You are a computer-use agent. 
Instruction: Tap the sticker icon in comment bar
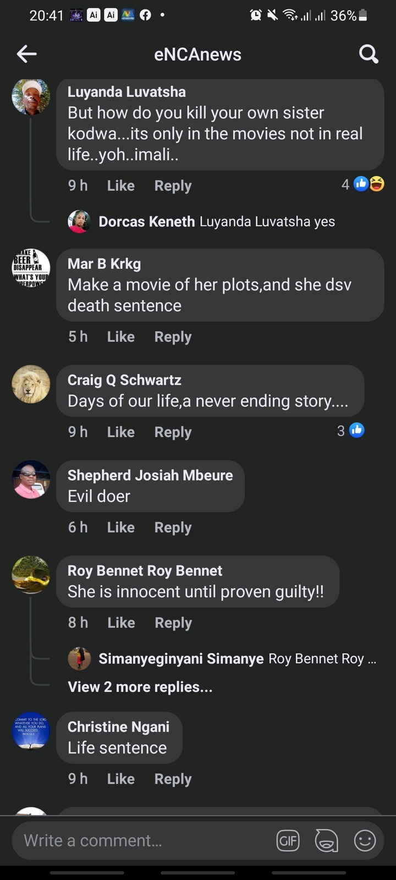point(326,840)
